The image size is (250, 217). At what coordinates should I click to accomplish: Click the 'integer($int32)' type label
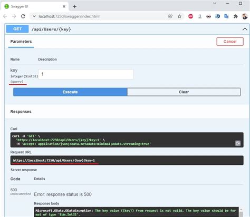(24, 76)
